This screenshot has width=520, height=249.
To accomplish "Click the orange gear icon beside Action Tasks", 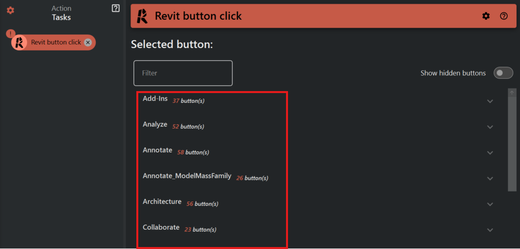I will (x=10, y=10).
